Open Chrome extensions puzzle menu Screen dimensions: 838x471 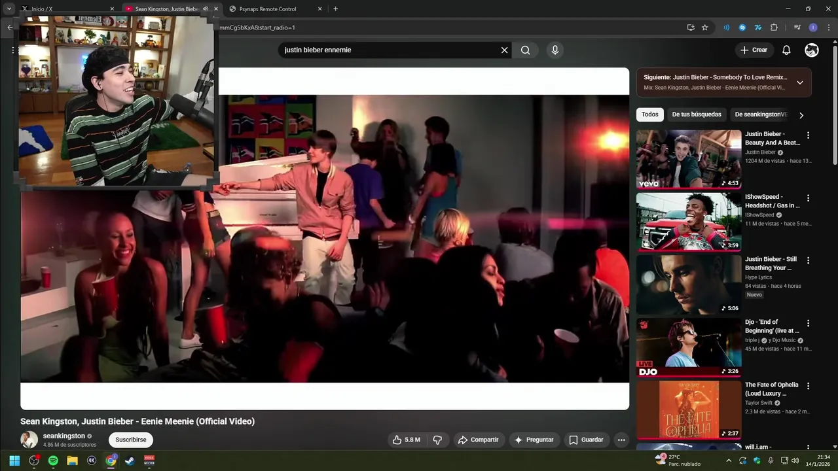(774, 27)
